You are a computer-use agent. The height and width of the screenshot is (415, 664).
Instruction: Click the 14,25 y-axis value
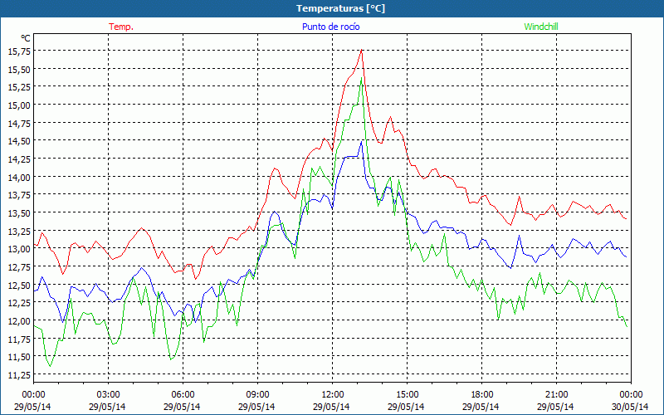19,159
